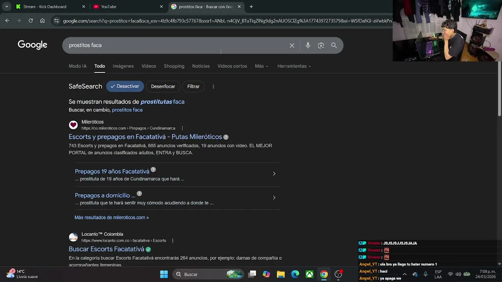
Task: Click the first result site favicon
Action: click(x=73, y=125)
